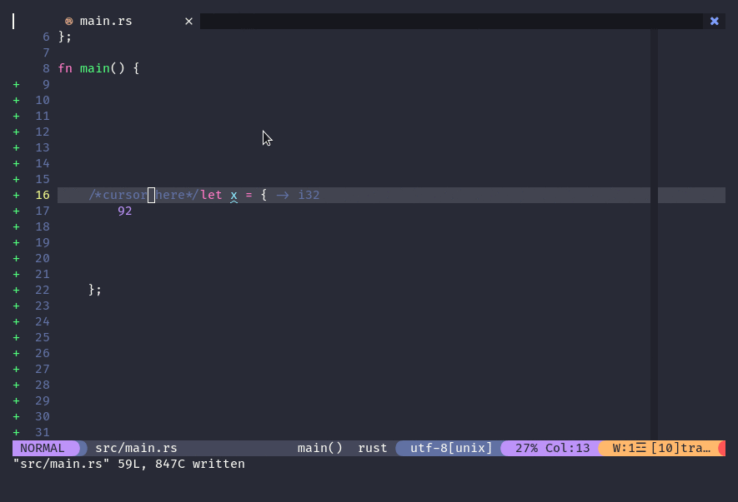Close the main.rs tab
This screenshot has height=502, width=738.
pyautogui.click(x=188, y=21)
